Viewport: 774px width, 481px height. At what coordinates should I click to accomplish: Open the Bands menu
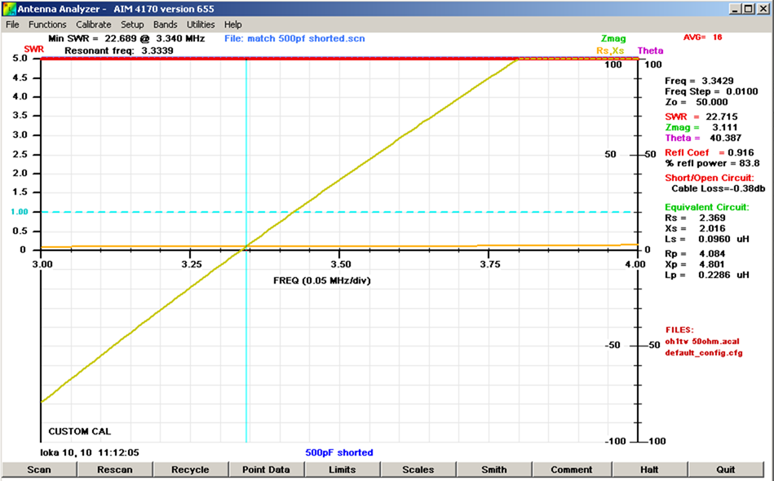(165, 24)
